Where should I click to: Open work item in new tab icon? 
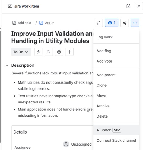point(128,6)
